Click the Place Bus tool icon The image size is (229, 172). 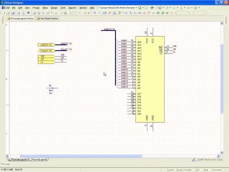click(131, 13)
